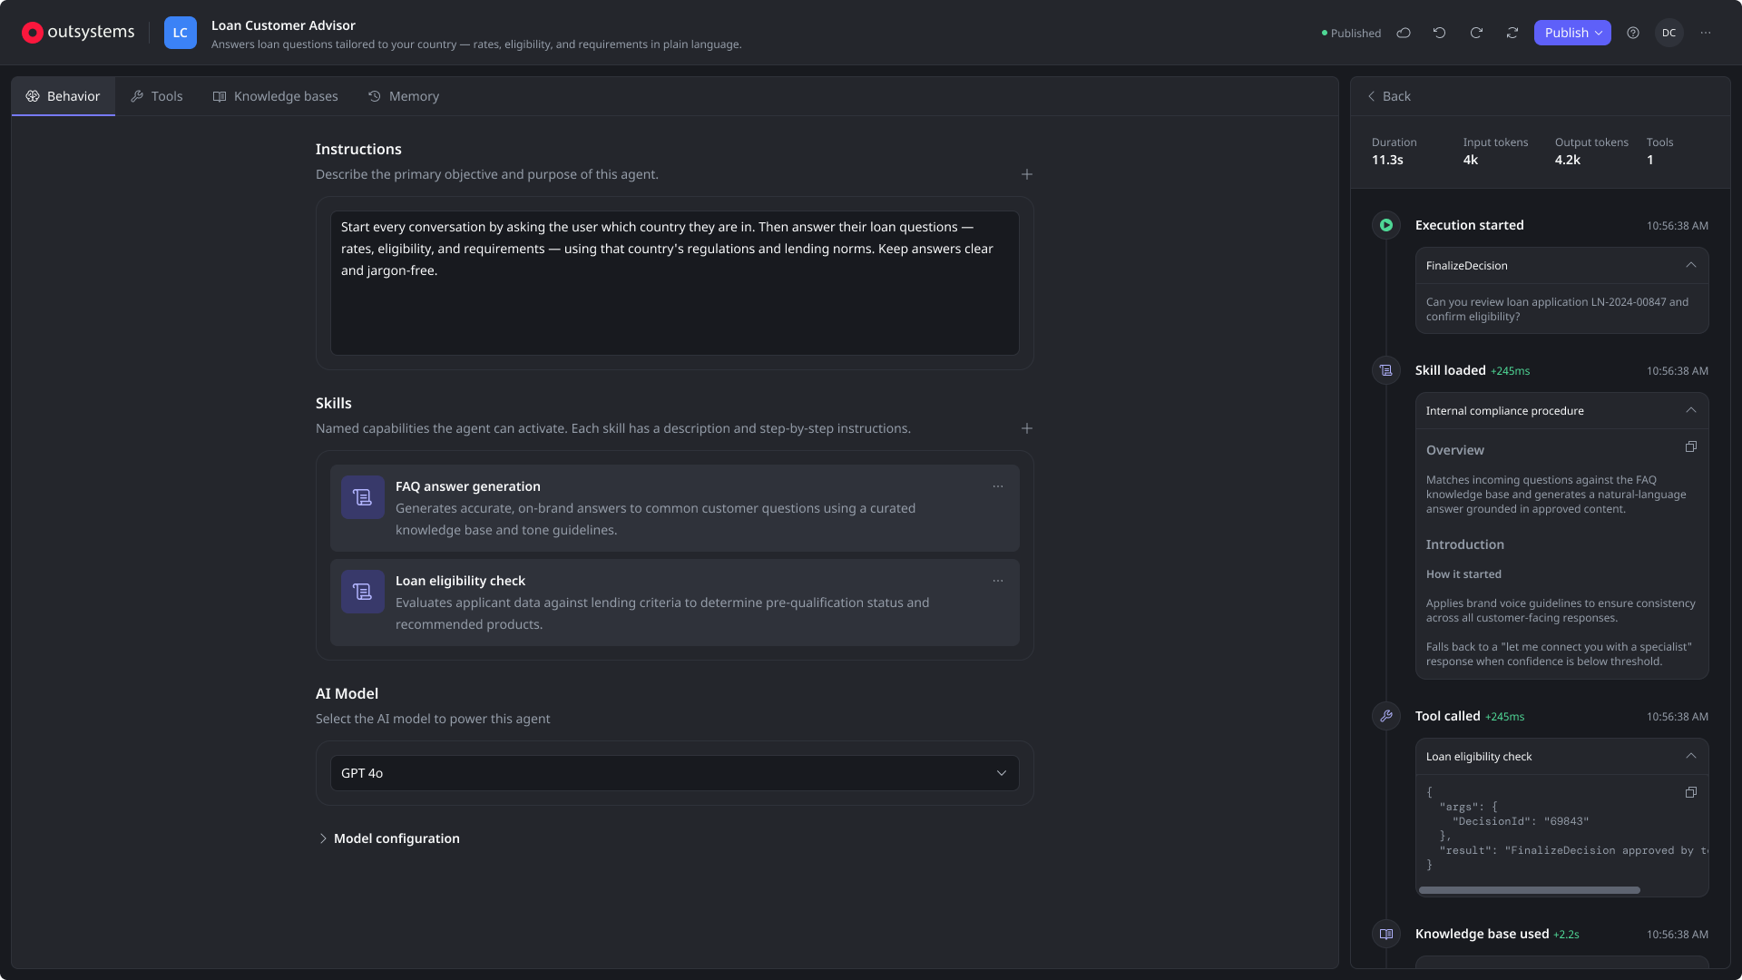The image size is (1742, 980).
Task: Redo the last change
Action: tap(1476, 33)
